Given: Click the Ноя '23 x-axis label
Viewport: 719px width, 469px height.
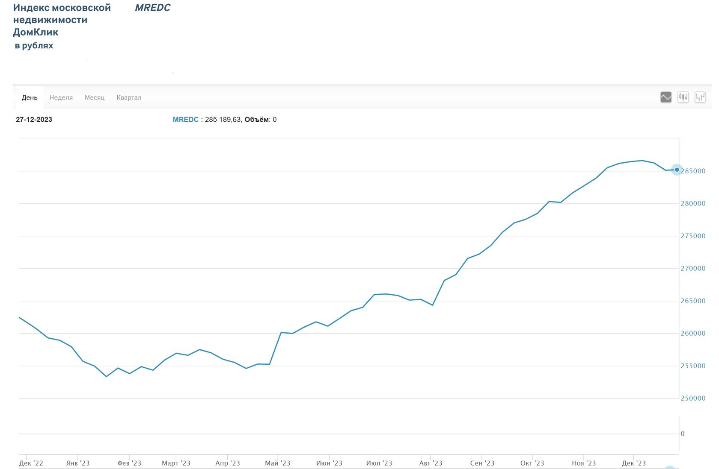Looking at the screenshot, I should click(x=584, y=463).
